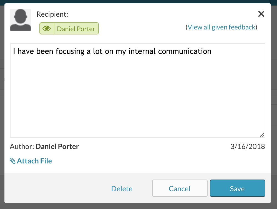Click the 3/16/2018 date label
This screenshot has width=277, height=209.
pos(248,146)
